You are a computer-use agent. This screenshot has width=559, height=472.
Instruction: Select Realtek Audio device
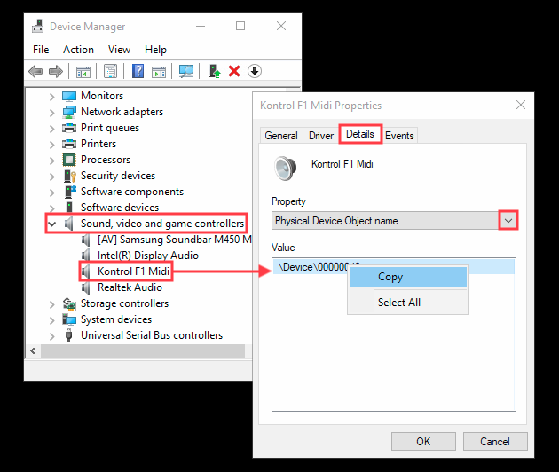(130, 287)
